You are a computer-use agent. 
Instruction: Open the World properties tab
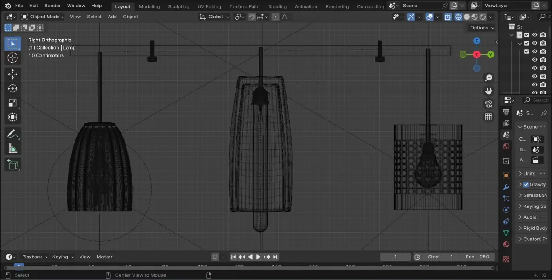506,147
